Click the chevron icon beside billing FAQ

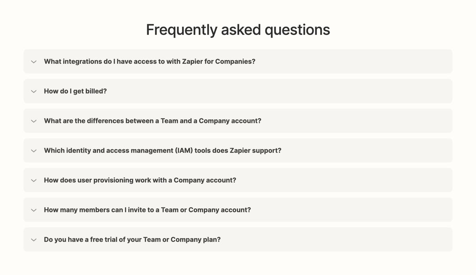(x=34, y=91)
